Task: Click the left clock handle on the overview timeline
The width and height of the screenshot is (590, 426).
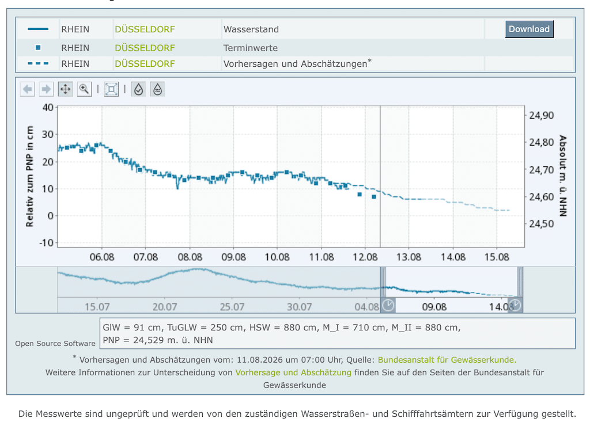Action: (388, 305)
